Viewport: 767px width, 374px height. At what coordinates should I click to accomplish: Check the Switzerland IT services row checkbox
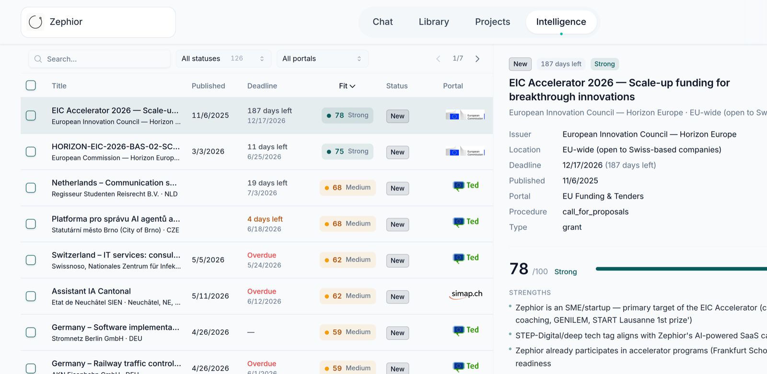(31, 260)
